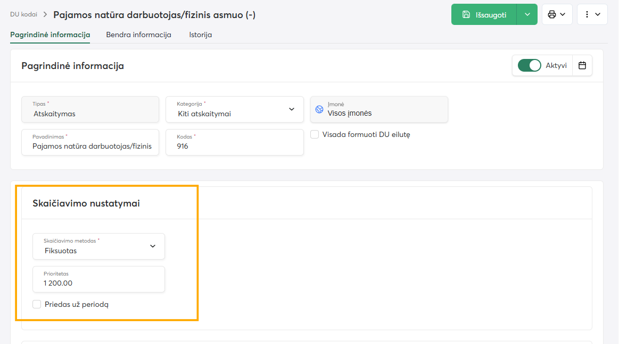Open the Skaičiavimo metodas dropdown

pyautogui.click(x=98, y=246)
